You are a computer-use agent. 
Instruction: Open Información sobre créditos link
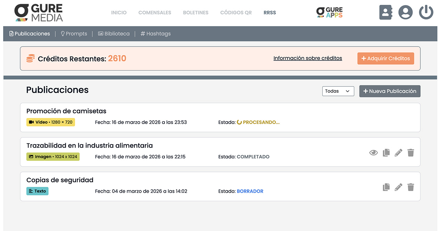click(x=308, y=58)
